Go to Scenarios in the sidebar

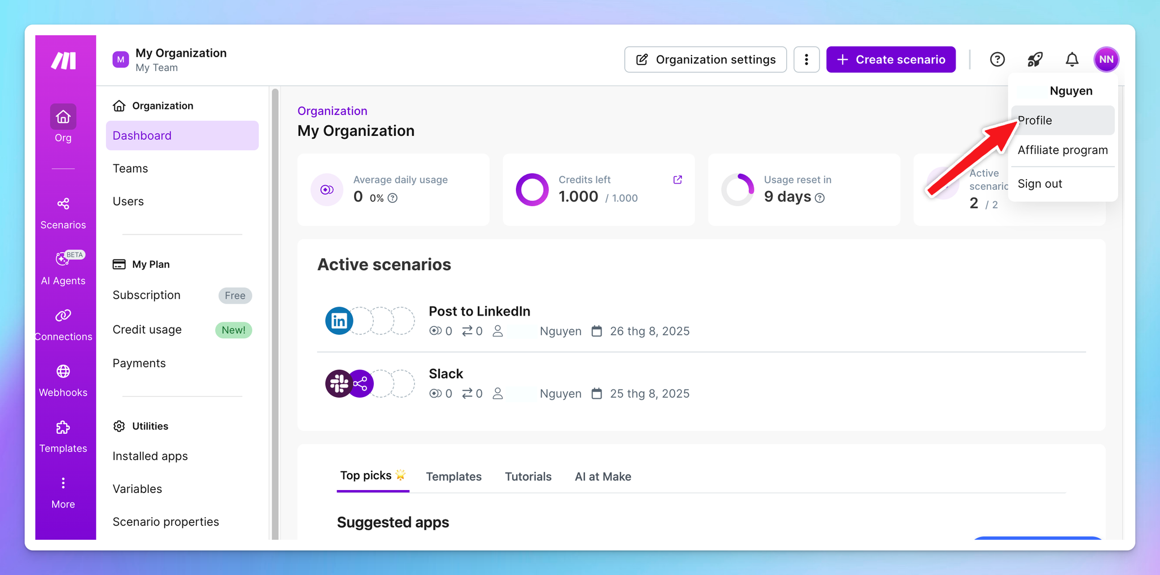(x=63, y=214)
